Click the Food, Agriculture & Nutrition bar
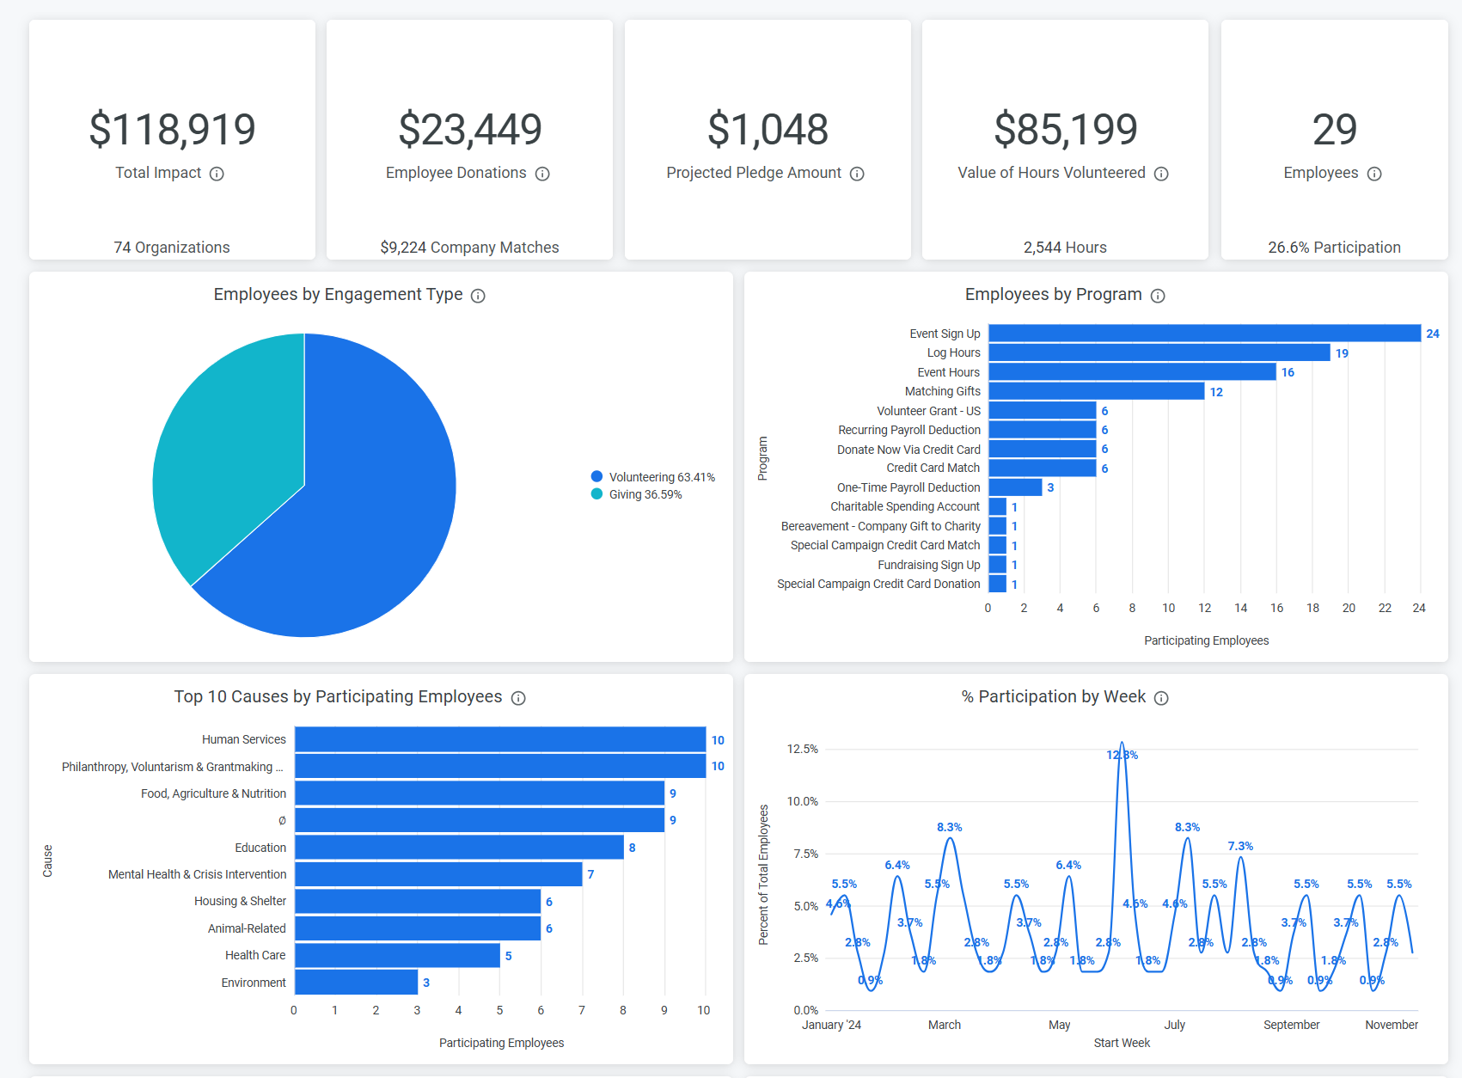 click(x=480, y=793)
